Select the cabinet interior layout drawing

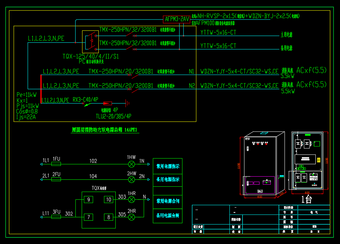307,160
